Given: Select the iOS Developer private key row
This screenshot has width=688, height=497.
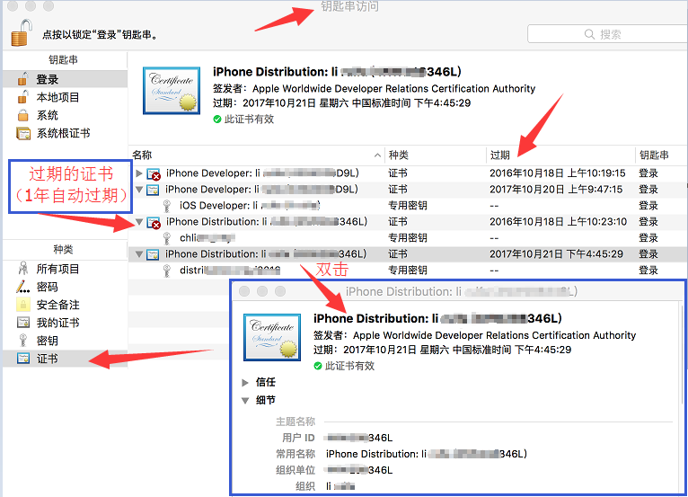Looking at the screenshot, I should [x=408, y=206].
